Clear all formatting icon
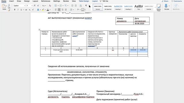 point(50,6)
